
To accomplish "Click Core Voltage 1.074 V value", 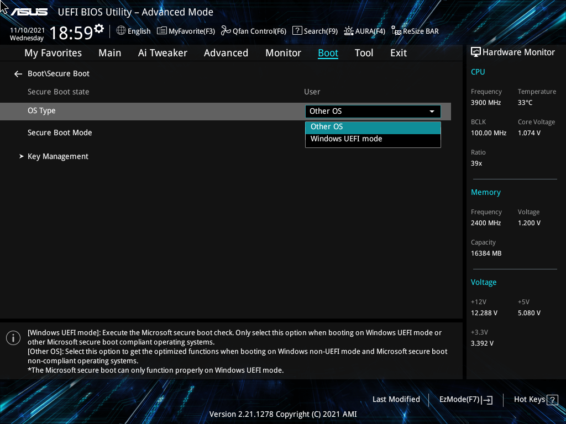I will point(529,133).
